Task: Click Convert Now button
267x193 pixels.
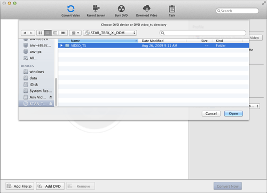Action: click(x=227, y=186)
